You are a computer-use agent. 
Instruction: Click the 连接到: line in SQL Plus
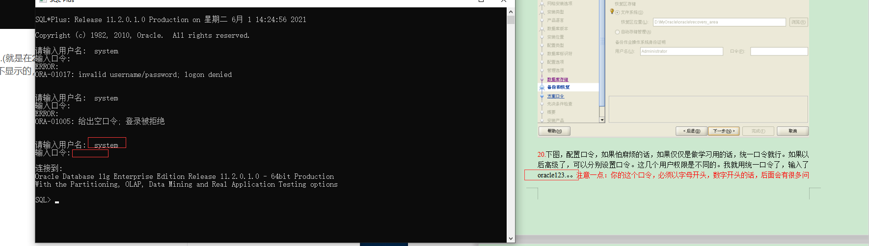click(x=49, y=169)
